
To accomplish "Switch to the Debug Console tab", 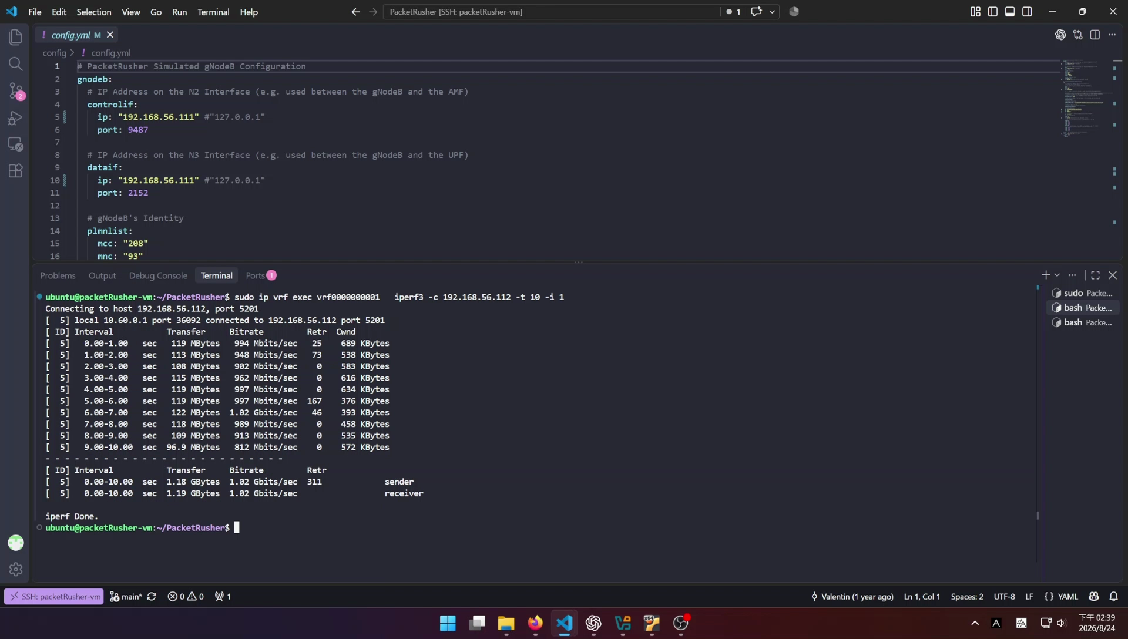I will click(158, 275).
